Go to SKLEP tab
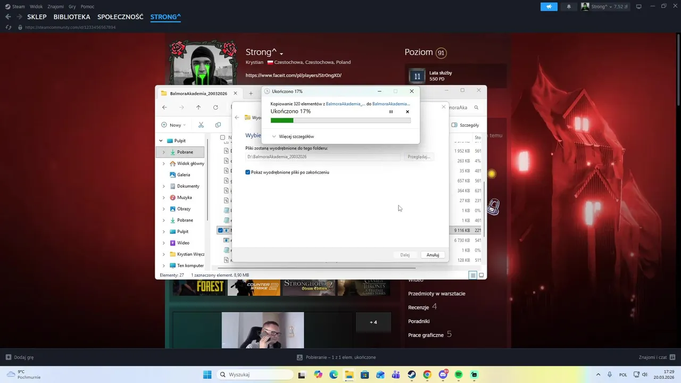Image resolution: width=681 pixels, height=383 pixels. 37,17
